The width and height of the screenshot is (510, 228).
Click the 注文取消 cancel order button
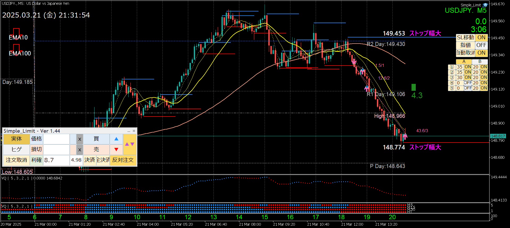(x=17, y=160)
